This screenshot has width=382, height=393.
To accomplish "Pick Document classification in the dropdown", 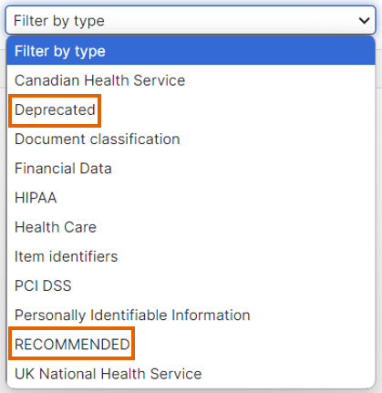I will [191, 140].
